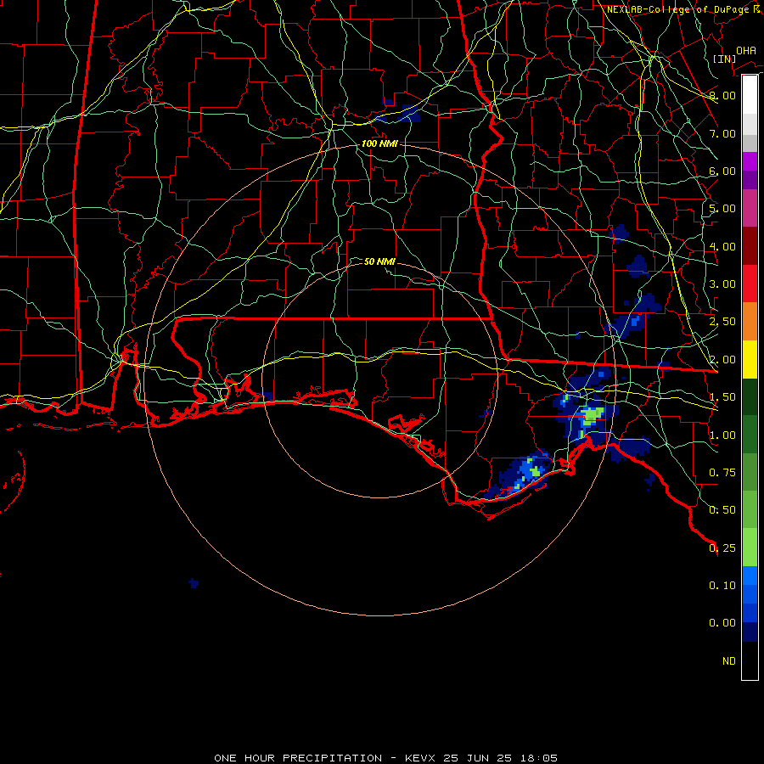
Task: Click the 1.00 legend value
Action: coord(722,435)
